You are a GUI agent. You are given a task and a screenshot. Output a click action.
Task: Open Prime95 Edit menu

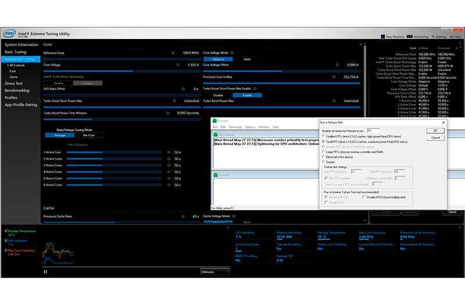point(223,127)
